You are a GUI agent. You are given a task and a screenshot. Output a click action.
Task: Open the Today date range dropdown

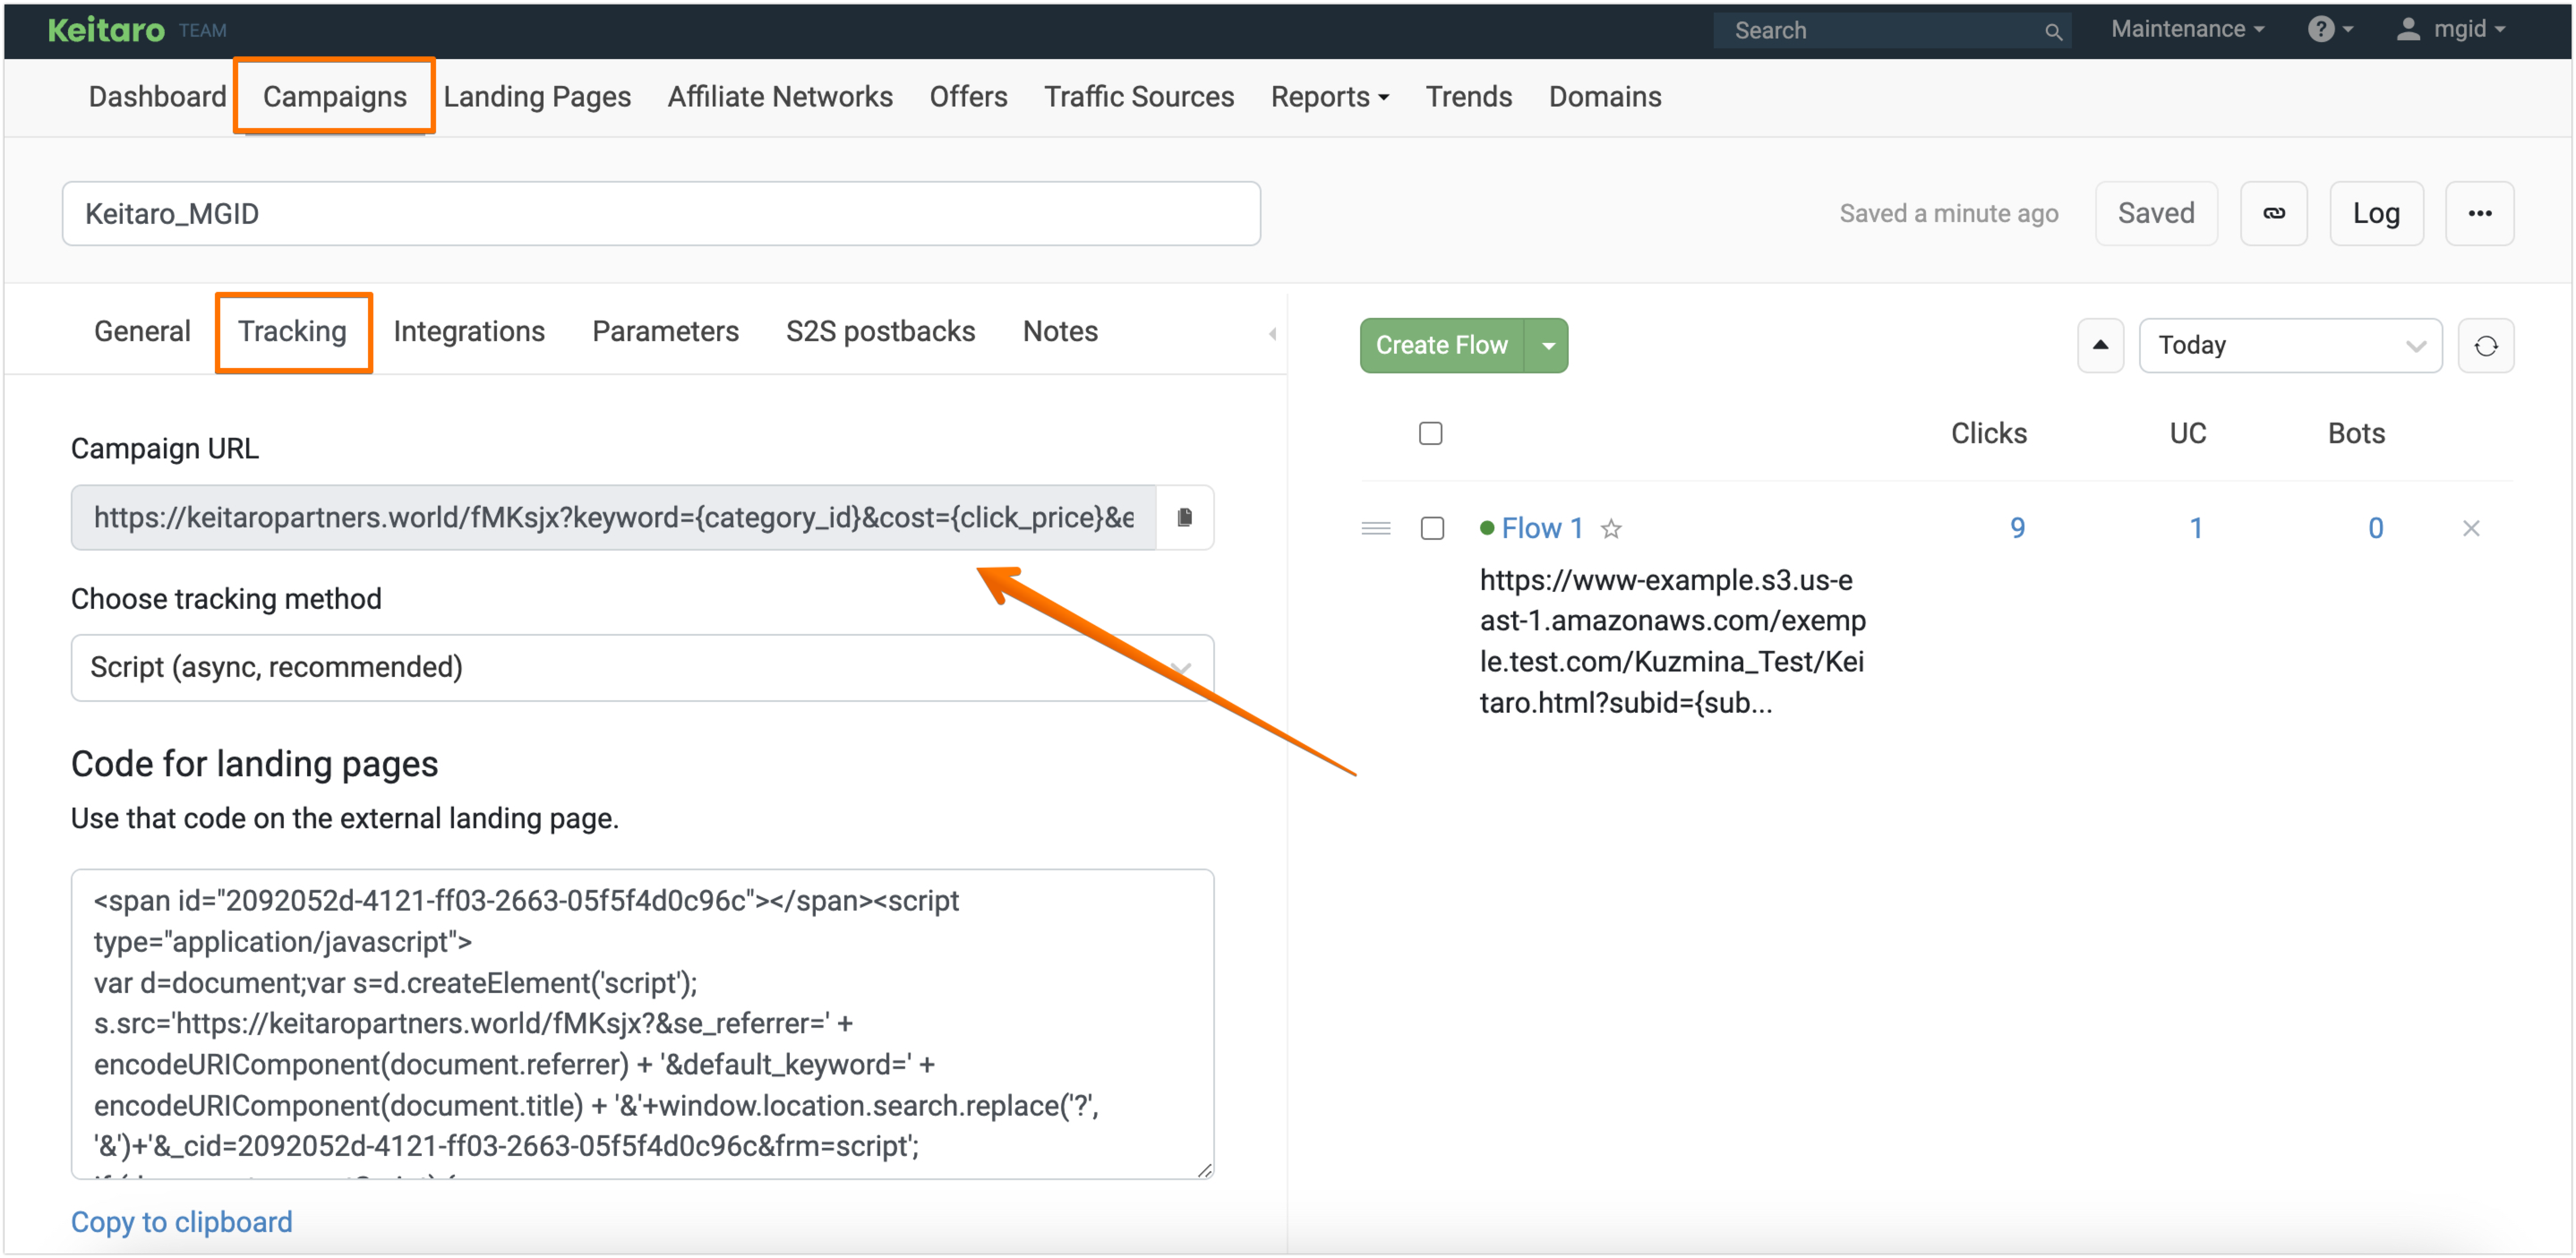(2289, 346)
